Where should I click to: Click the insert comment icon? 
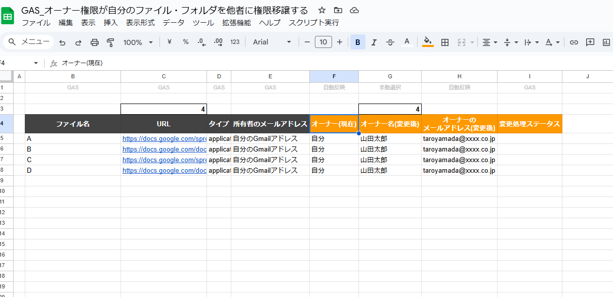pyautogui.click(x=590, y=42)
